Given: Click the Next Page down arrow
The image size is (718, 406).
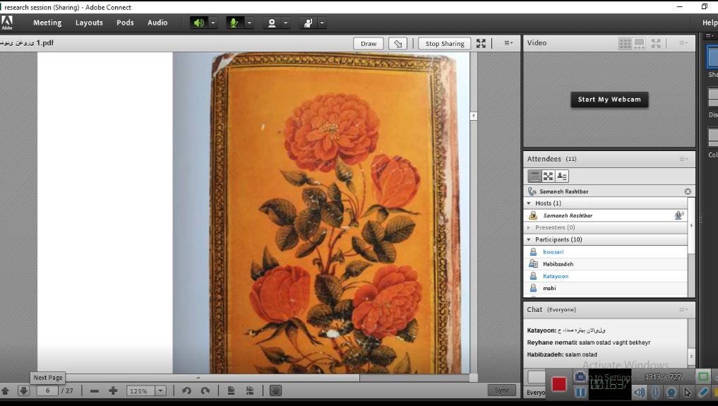Looking at the screenshot, I should coord(23,391).
